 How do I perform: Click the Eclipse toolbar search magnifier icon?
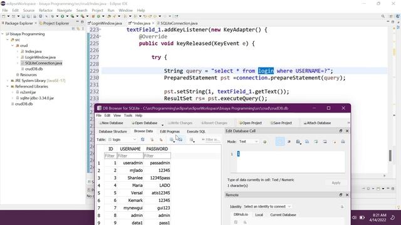point(383,16)
